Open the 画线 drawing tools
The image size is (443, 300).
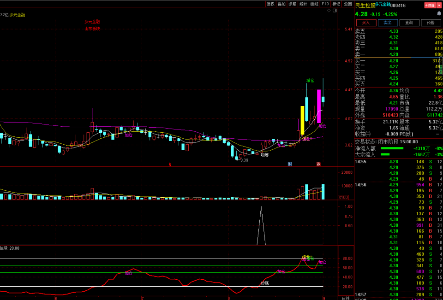point(314,4)
